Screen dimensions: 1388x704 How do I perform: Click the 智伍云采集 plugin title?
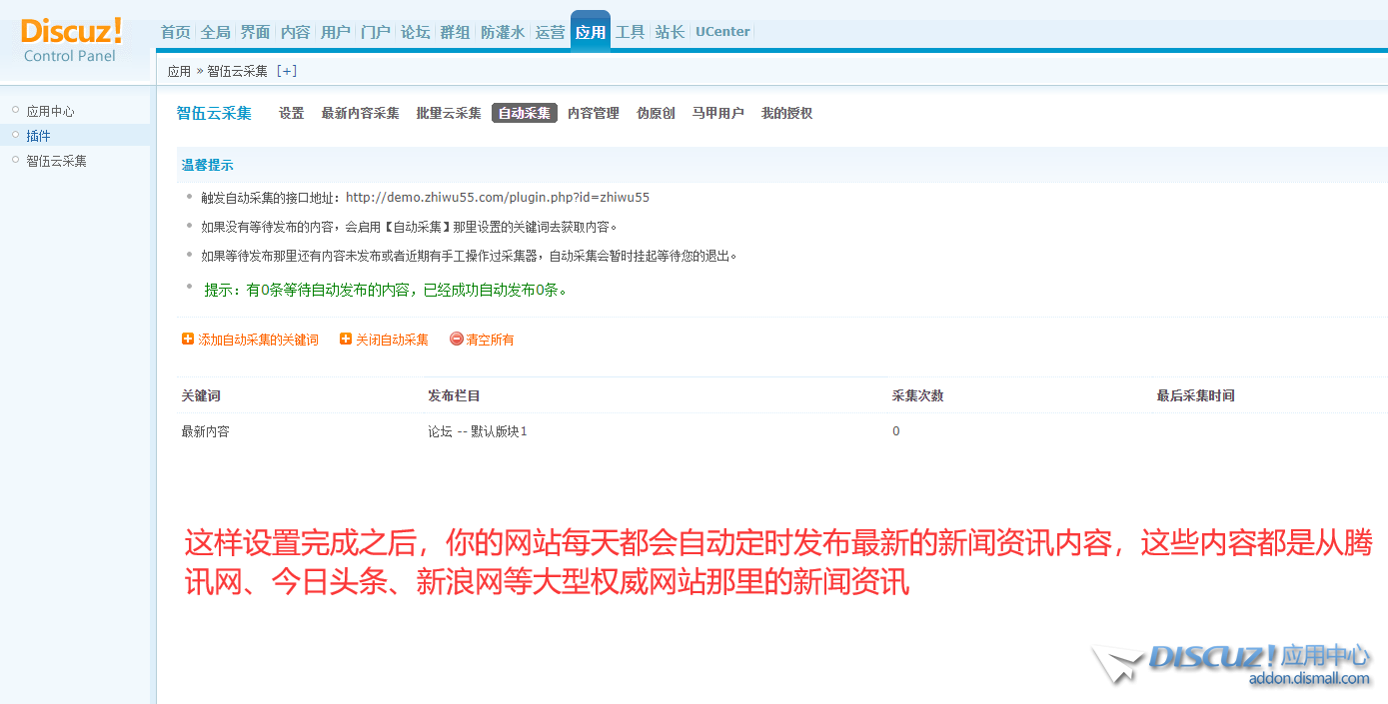pyautogui.click(x=214, y=113)
